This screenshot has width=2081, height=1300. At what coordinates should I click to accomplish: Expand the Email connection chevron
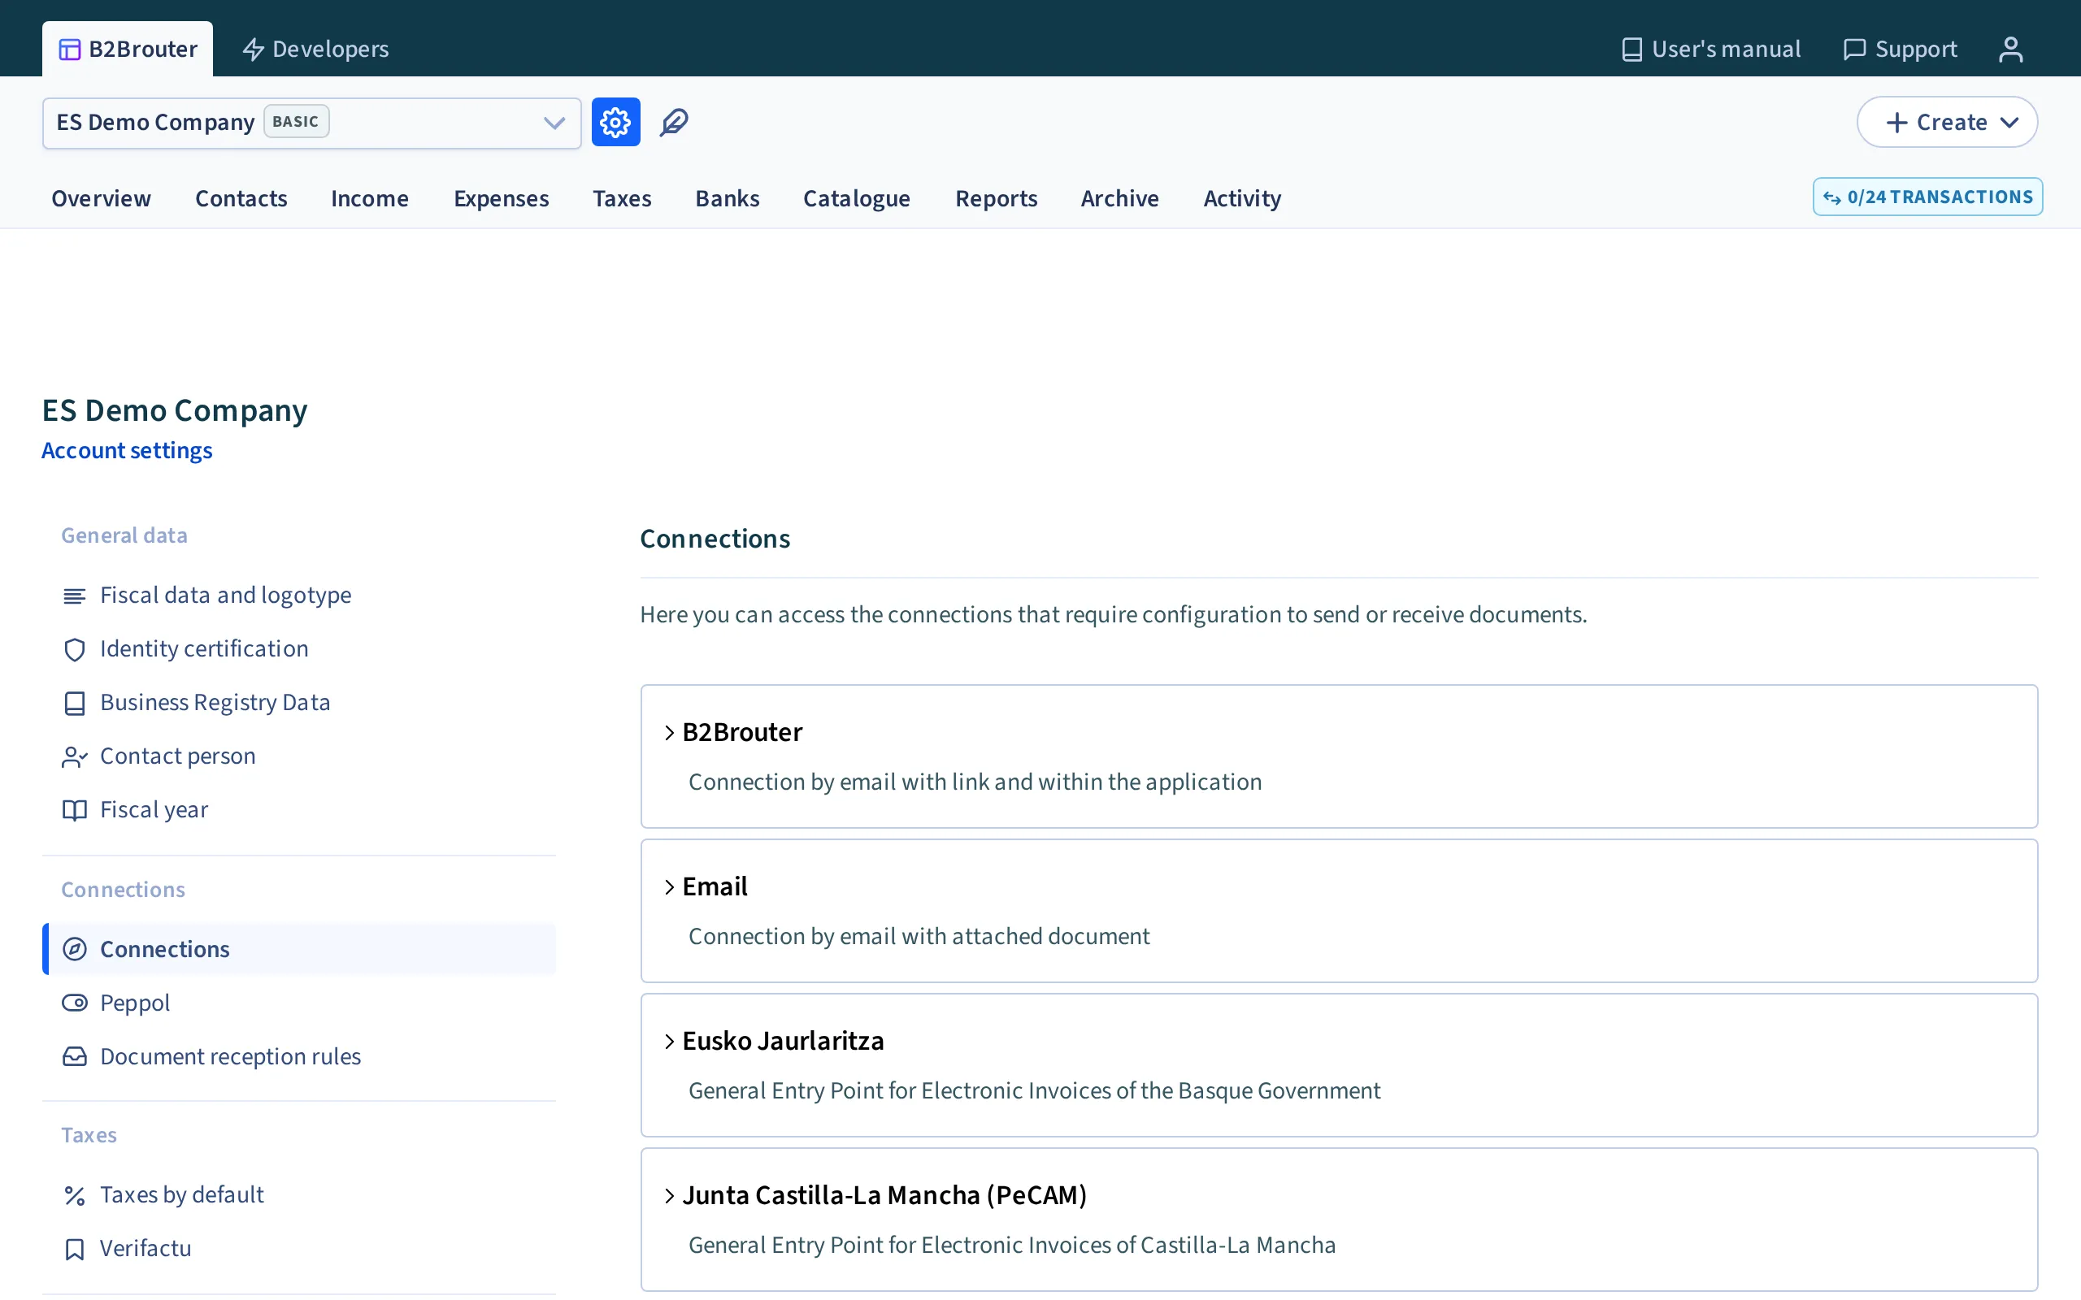pos(669,887)
